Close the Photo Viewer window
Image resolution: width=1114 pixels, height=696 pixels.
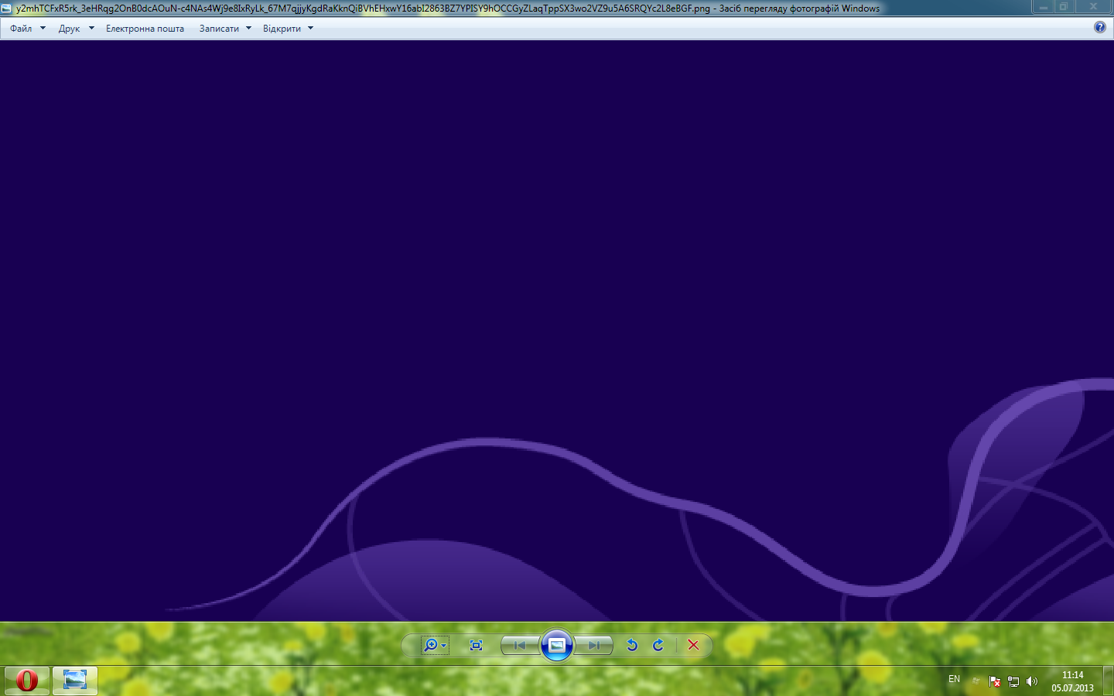pos(1093,7)
